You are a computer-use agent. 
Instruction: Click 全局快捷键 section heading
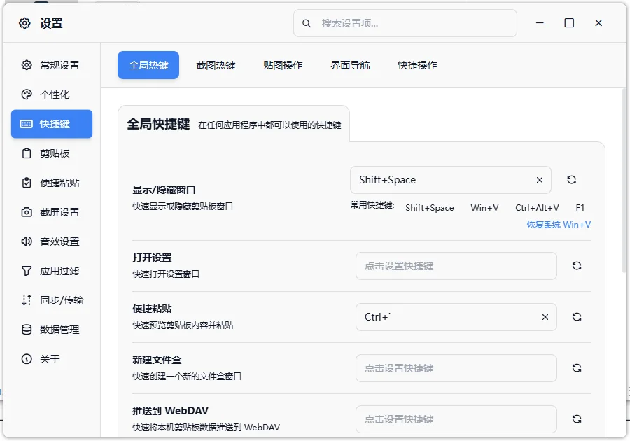pyautogui.click(x=158, y=124)
